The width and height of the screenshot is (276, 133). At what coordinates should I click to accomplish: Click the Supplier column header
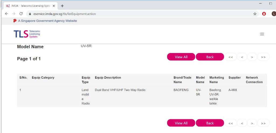pos(235,78)
